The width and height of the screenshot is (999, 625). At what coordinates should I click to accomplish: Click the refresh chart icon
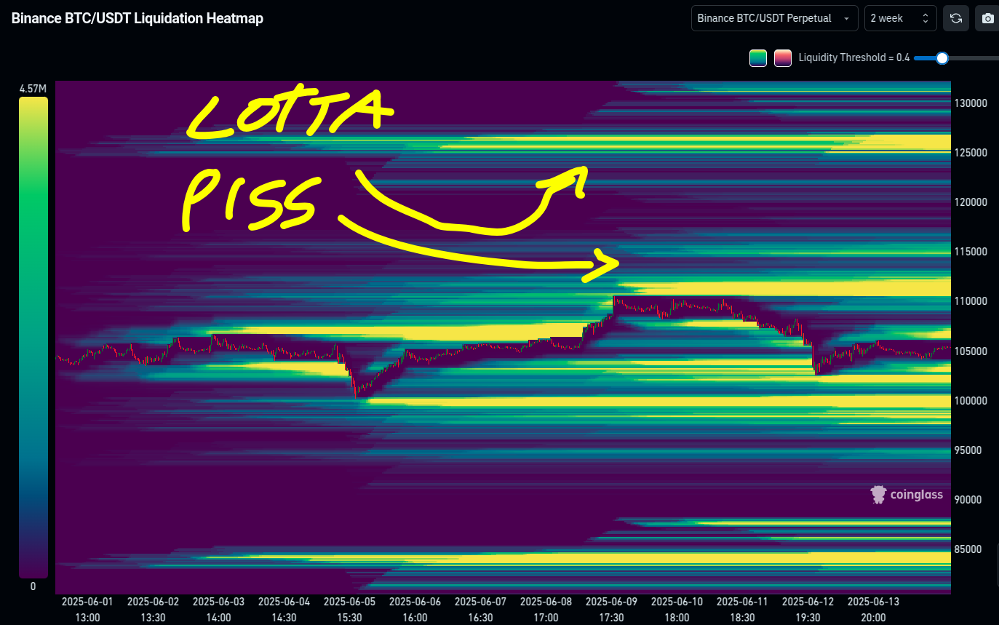(x=955, y=18)
